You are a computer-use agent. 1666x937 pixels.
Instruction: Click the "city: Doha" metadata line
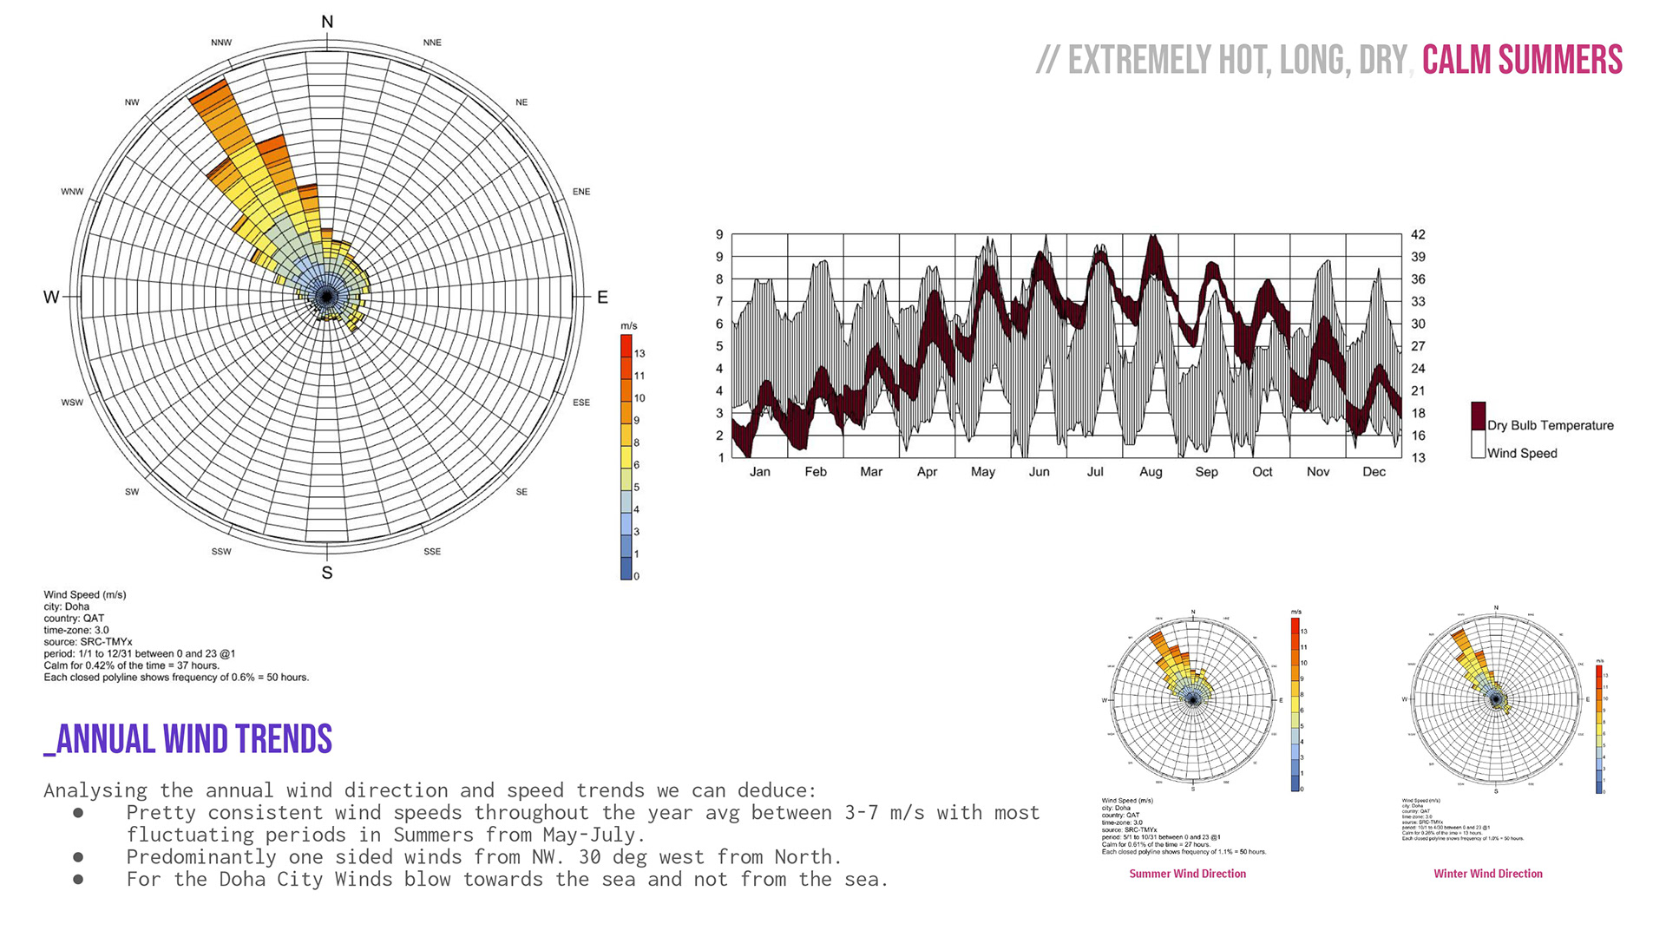67,606
